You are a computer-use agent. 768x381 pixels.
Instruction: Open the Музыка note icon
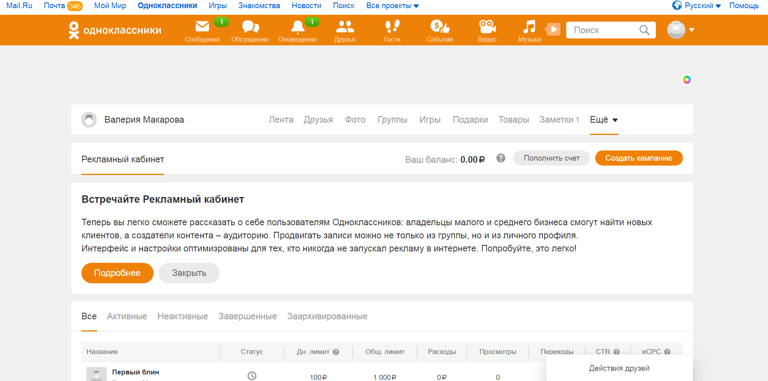click(x=529, y=27)
